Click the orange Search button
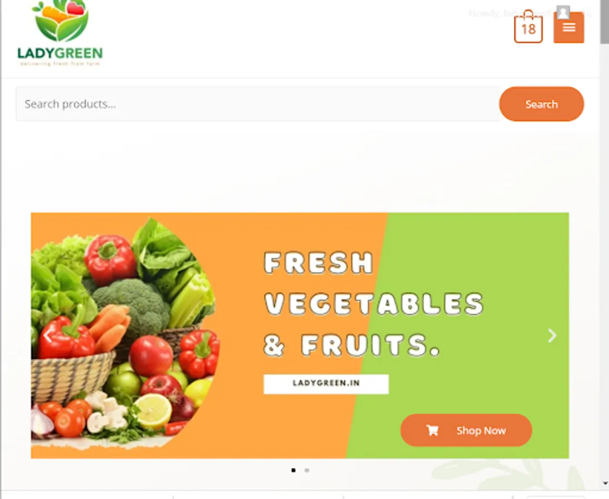 click(541, 104)
